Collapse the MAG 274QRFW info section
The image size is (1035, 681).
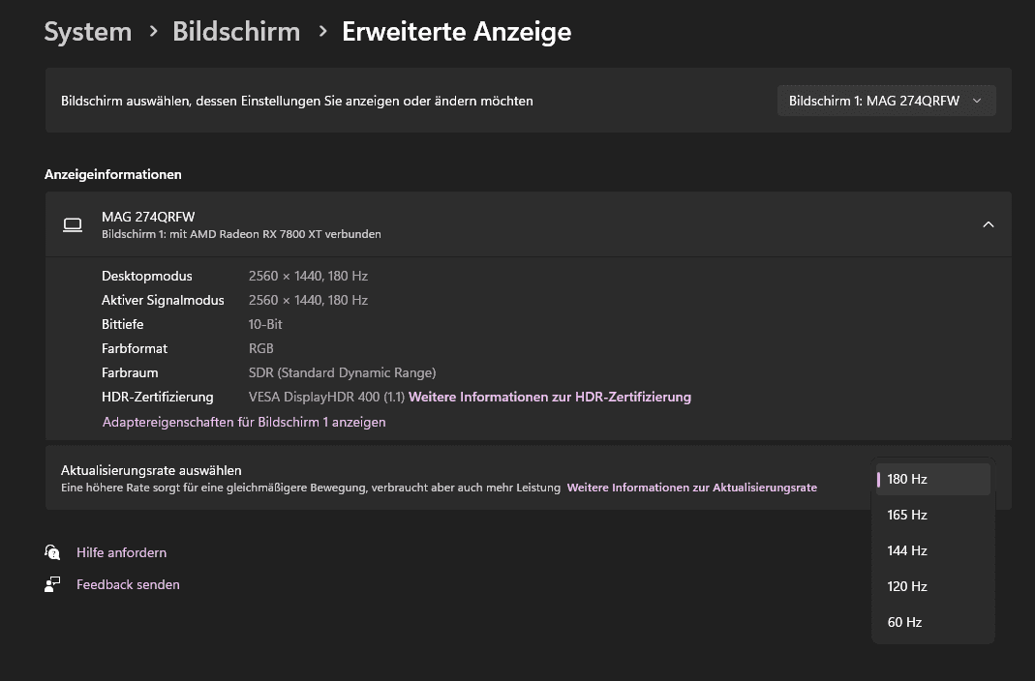coord(989,224)
